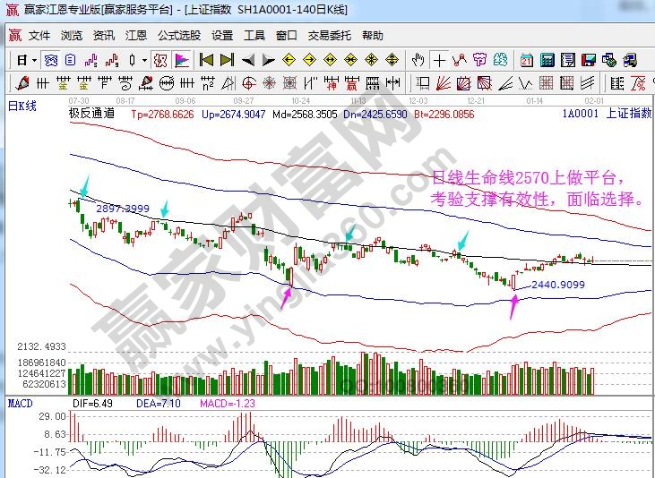This screenshot has width=655, height=478.
Task: Open the calendar icon in toolbar
Action: click(526, 60)
